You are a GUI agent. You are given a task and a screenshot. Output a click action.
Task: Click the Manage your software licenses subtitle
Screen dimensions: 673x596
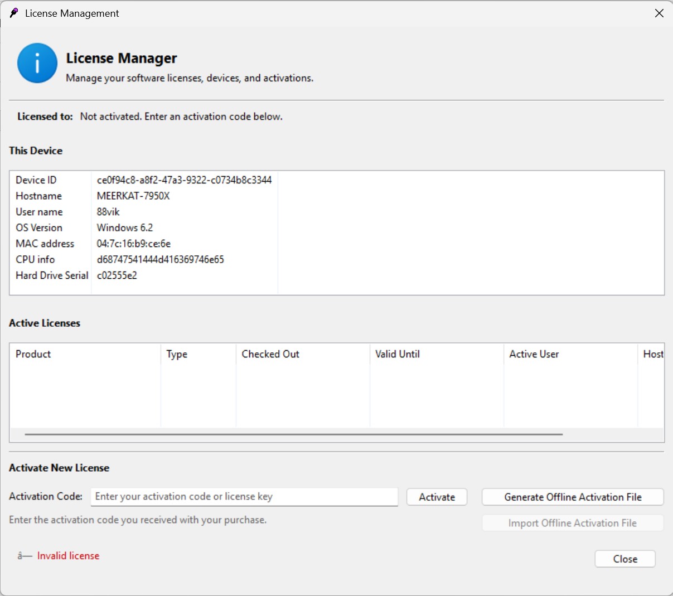tap(190, 78)
